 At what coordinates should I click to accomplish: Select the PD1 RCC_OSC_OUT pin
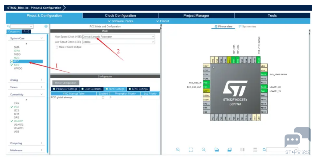pos(206,87)
